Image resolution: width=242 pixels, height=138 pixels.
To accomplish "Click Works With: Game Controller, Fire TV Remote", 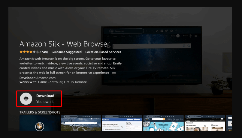I will point(53,82).
